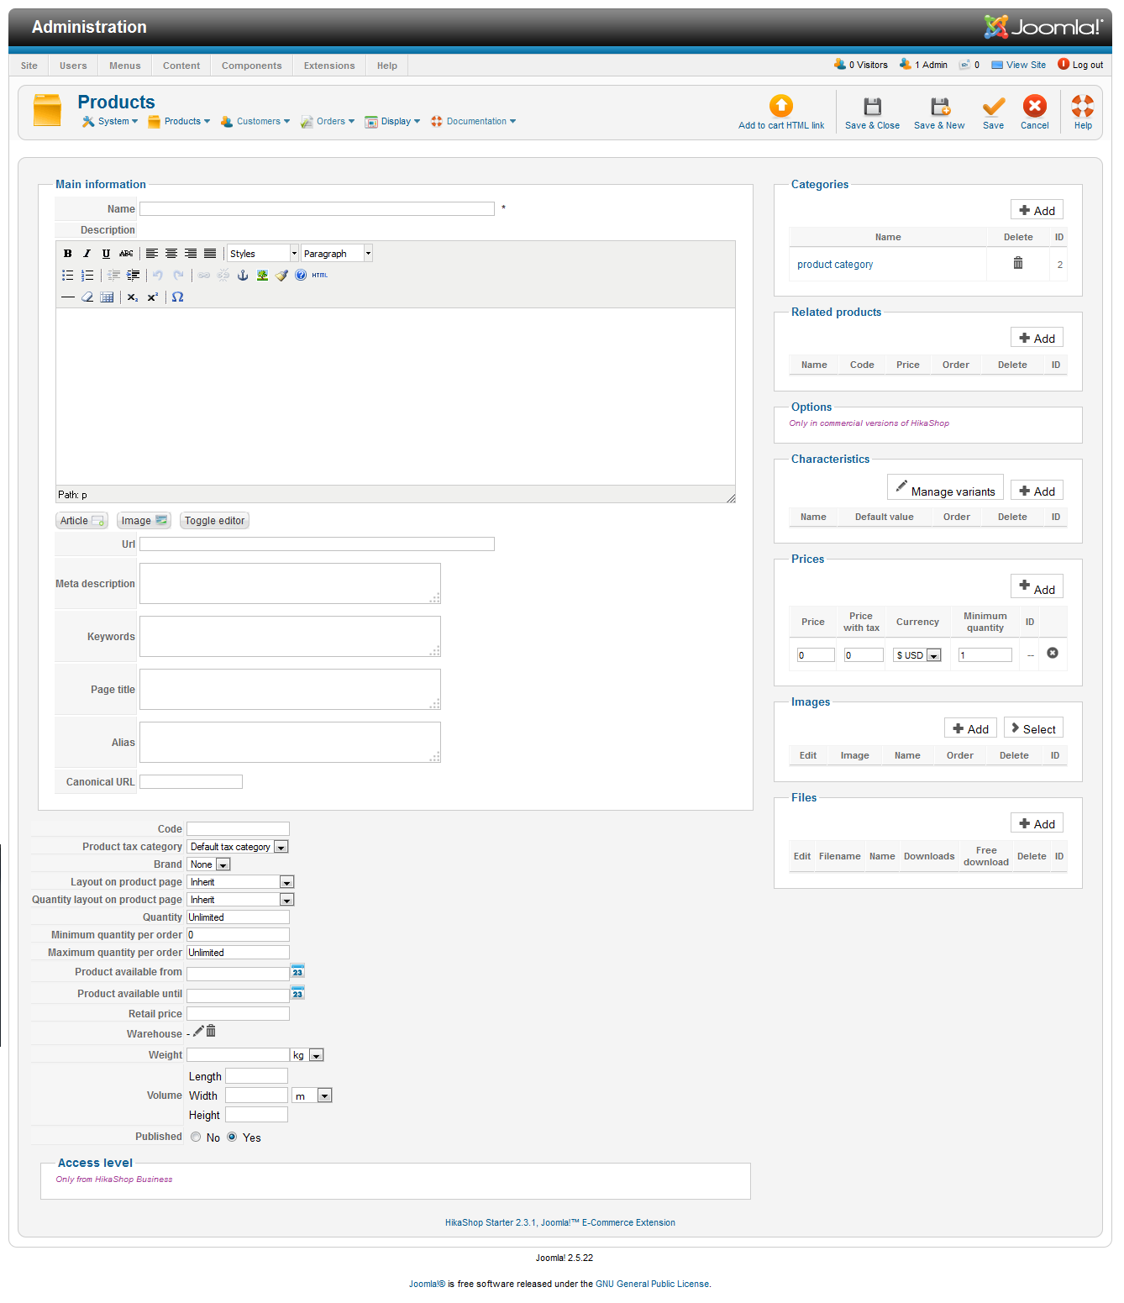Insert an ordered numbered list
The height and width of the screenshot is (1303, 1124).
(x=87, y=276)
